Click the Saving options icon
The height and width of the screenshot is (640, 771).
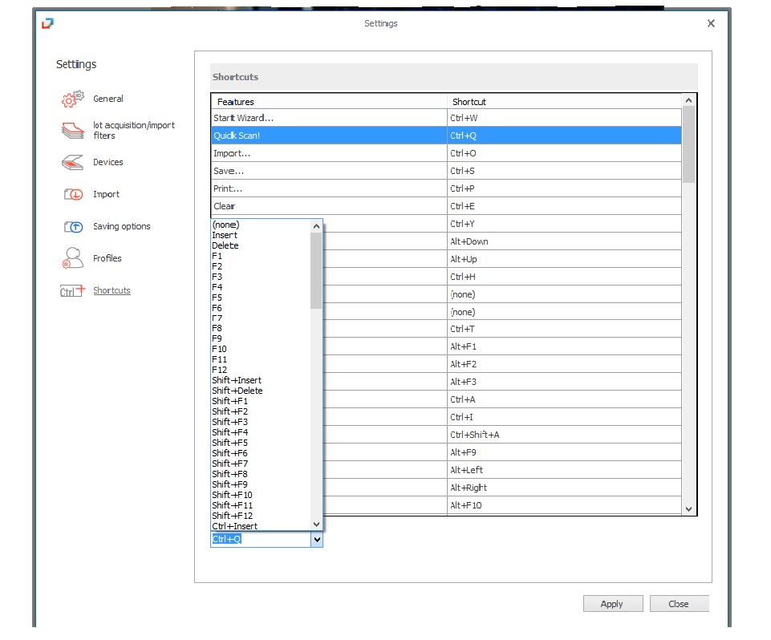click(73, 227)
